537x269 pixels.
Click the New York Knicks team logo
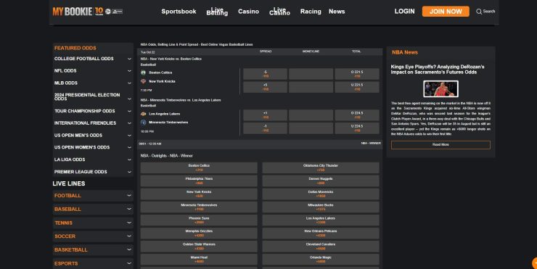144,81
